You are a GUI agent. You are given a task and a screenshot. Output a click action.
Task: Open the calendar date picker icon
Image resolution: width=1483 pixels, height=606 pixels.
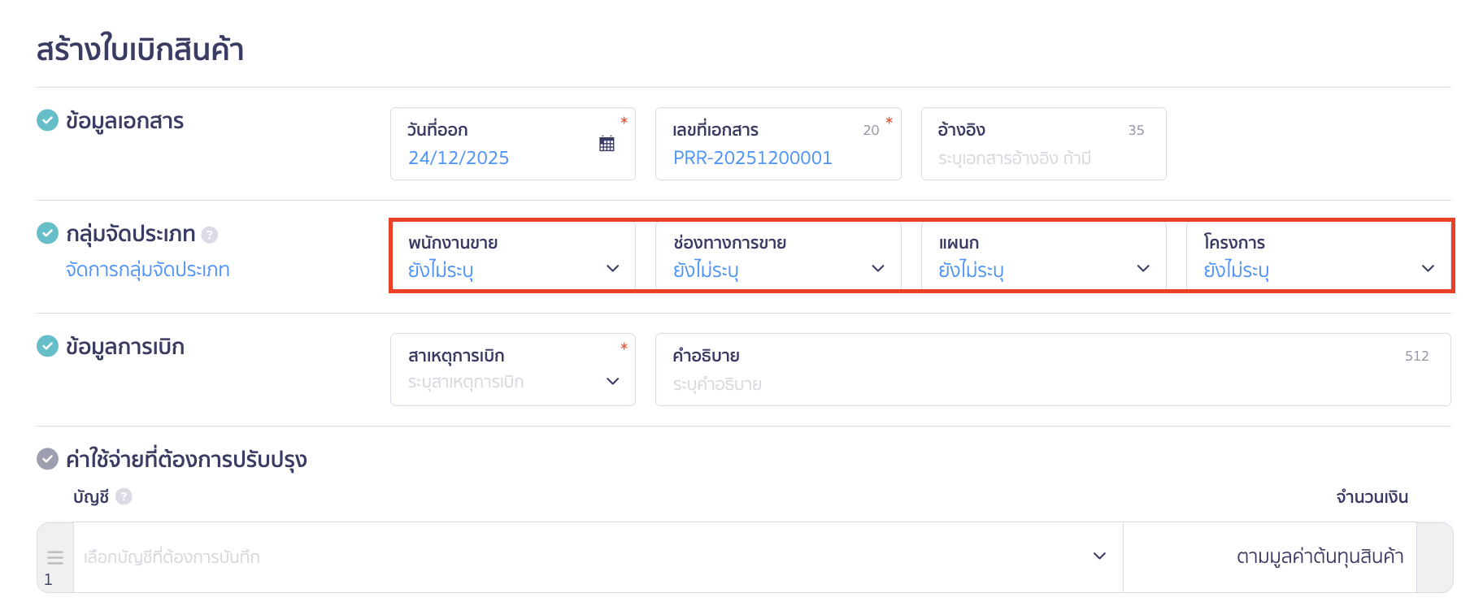(607, 144)
